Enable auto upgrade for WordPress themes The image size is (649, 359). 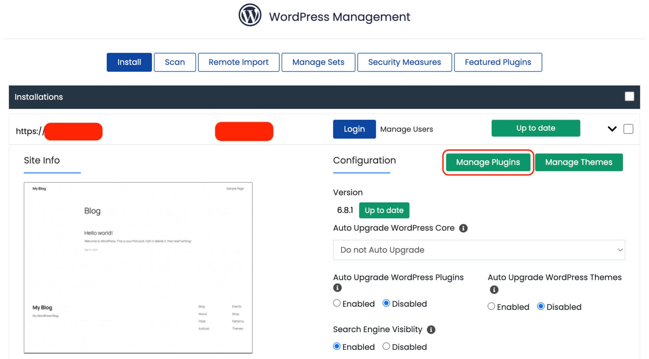pos(491,306)
